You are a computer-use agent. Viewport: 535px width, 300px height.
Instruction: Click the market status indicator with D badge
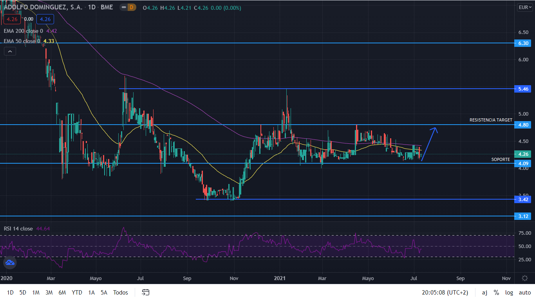(x=128, y=7)
